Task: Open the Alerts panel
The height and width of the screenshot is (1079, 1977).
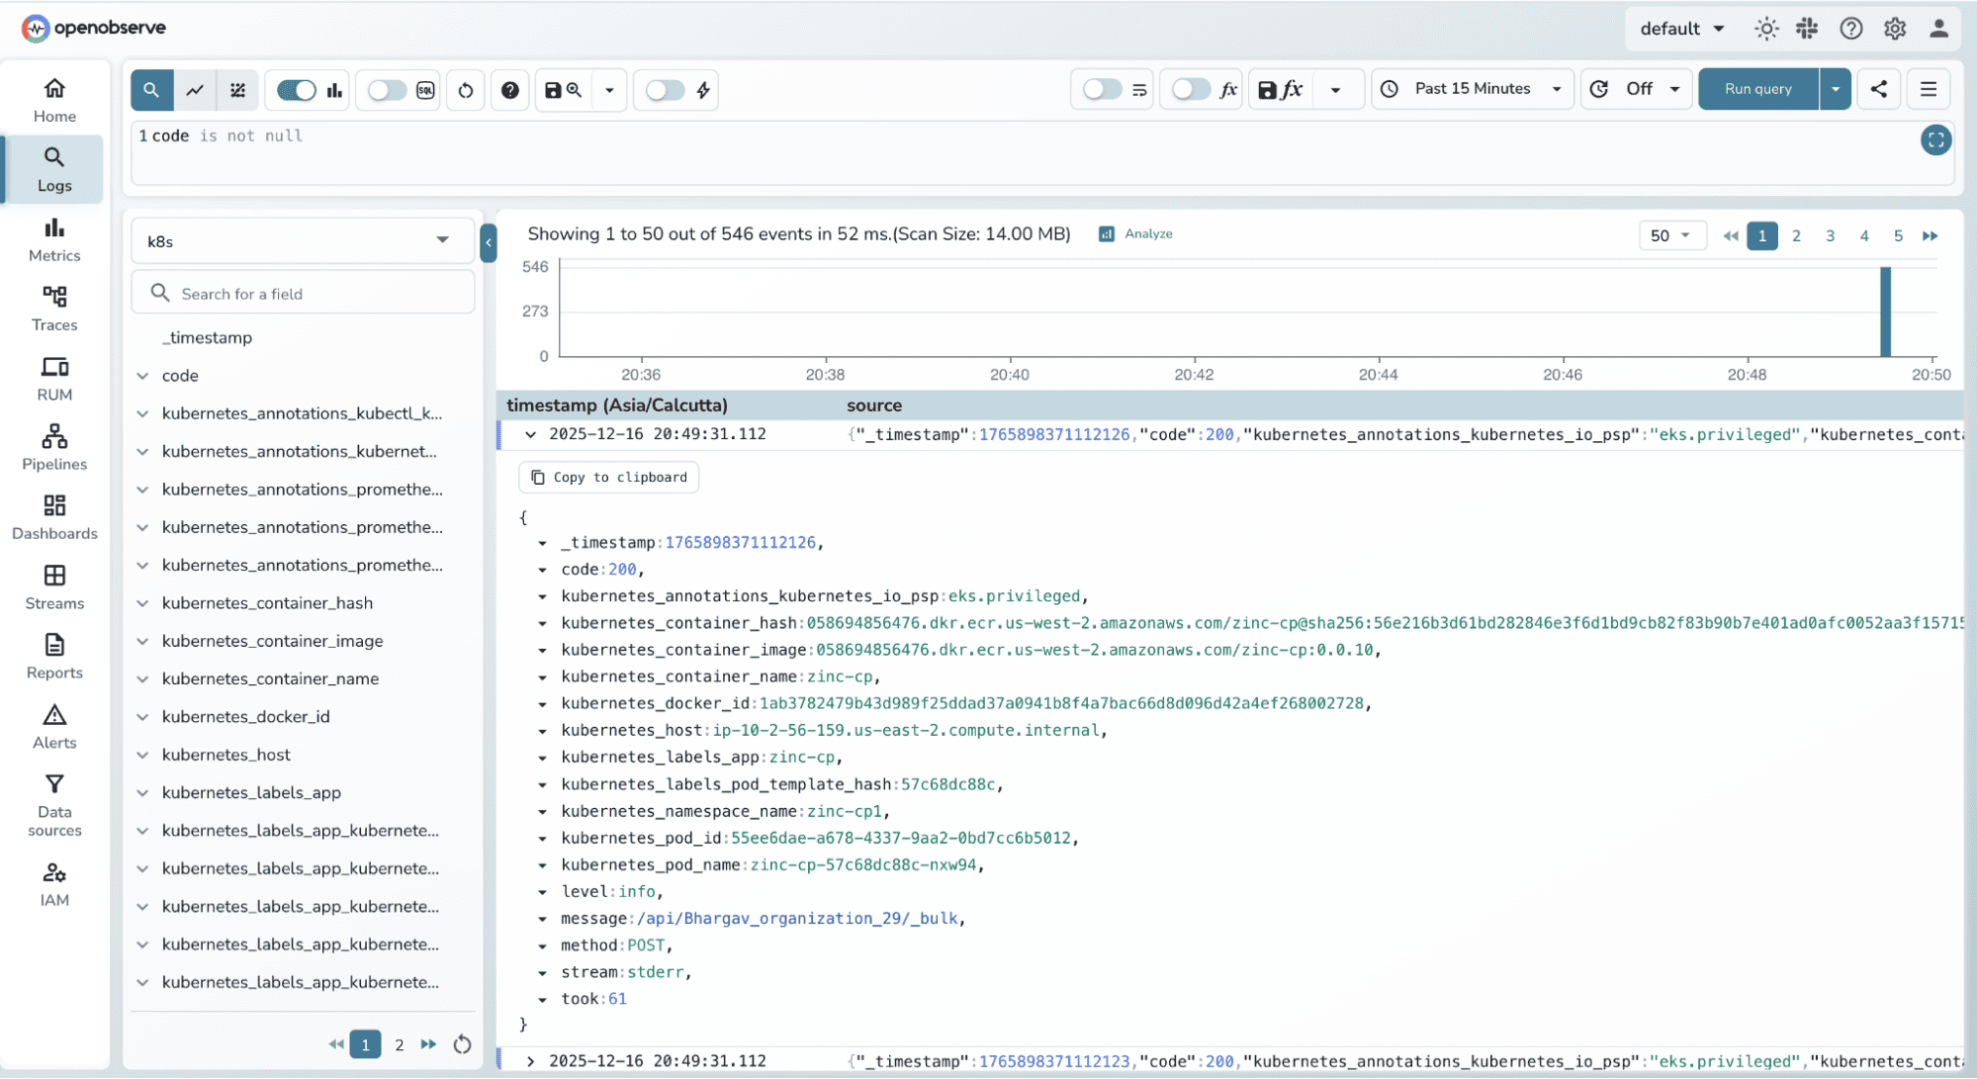Action: [x=54, y=724]
